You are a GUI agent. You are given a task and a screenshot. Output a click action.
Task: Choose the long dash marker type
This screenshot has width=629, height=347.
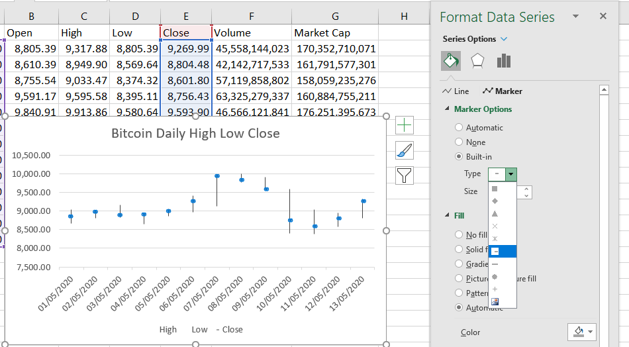[x=495, y=264]
